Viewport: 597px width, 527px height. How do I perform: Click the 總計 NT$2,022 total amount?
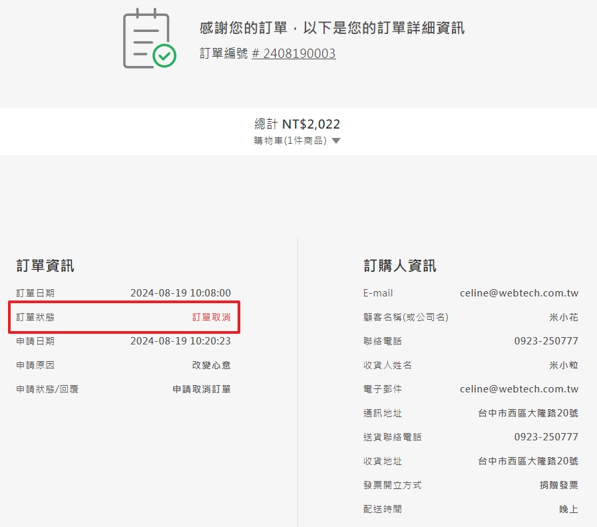click(298, 124)
